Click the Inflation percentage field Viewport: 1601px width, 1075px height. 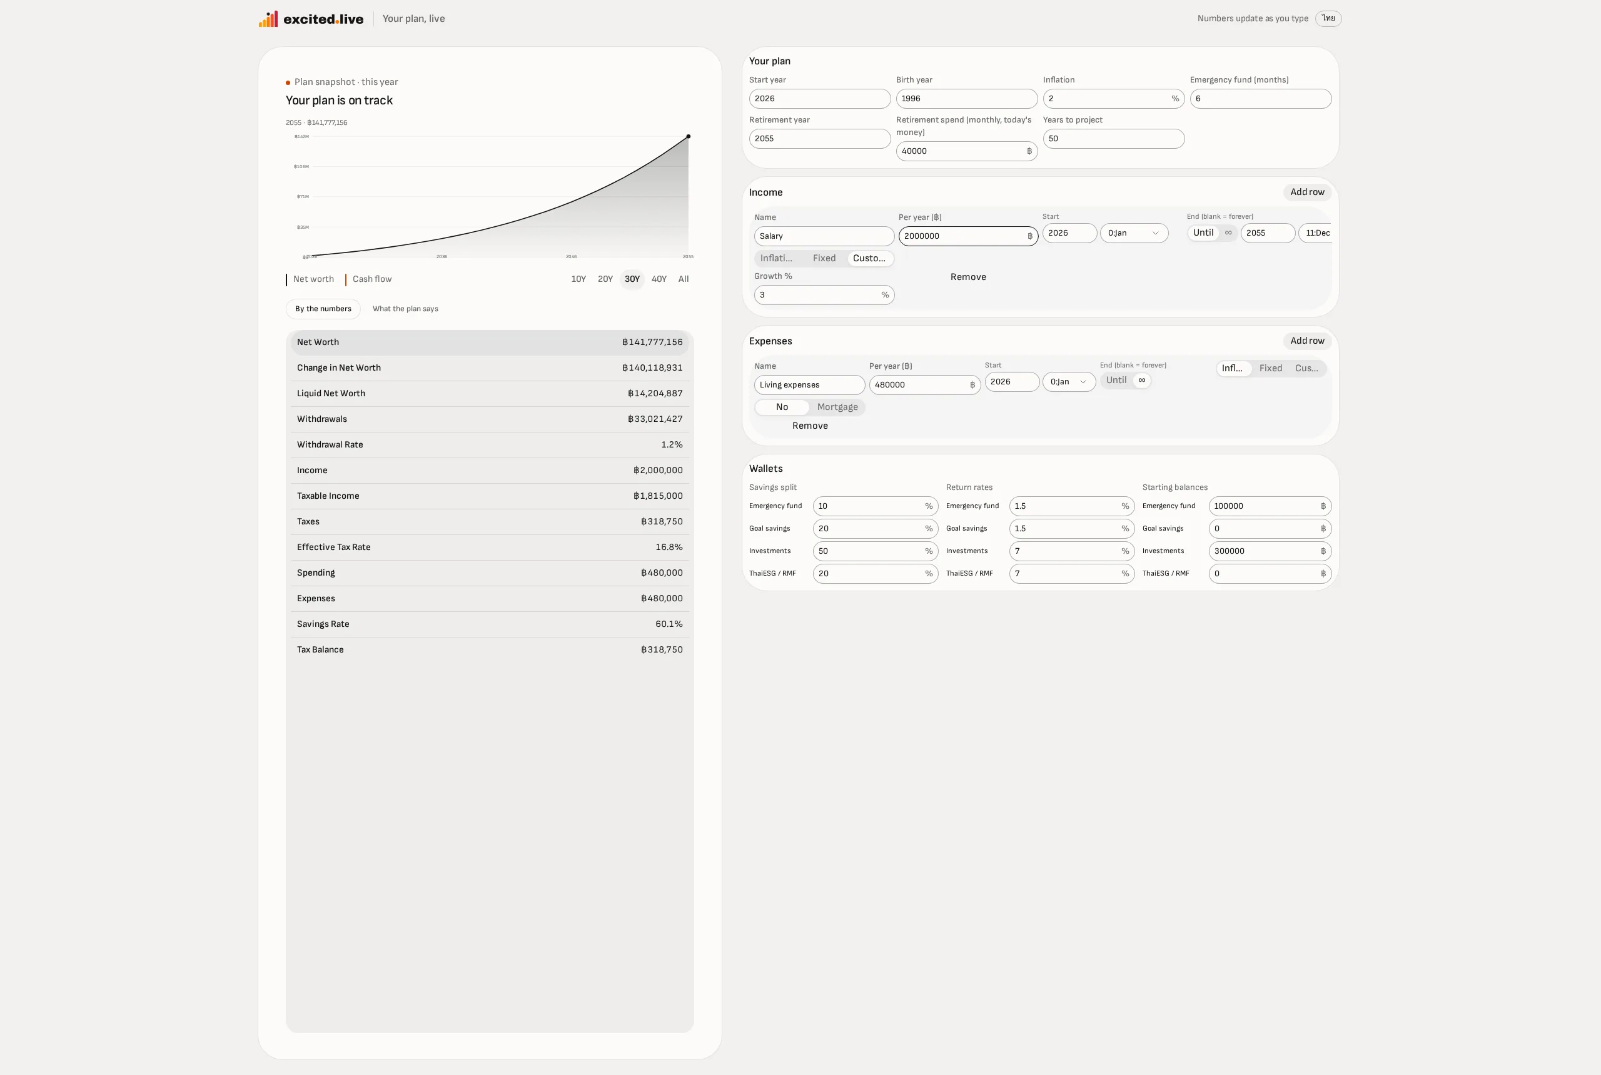click(1113, 99)
